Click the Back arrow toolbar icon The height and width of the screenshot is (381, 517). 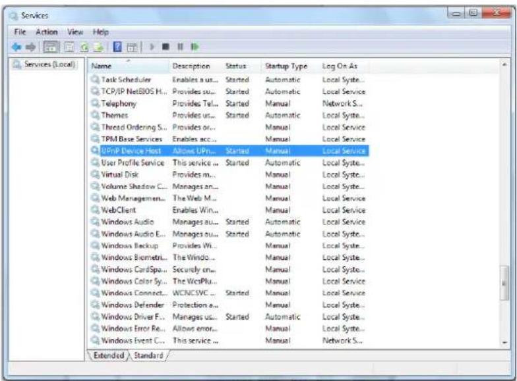17,47
